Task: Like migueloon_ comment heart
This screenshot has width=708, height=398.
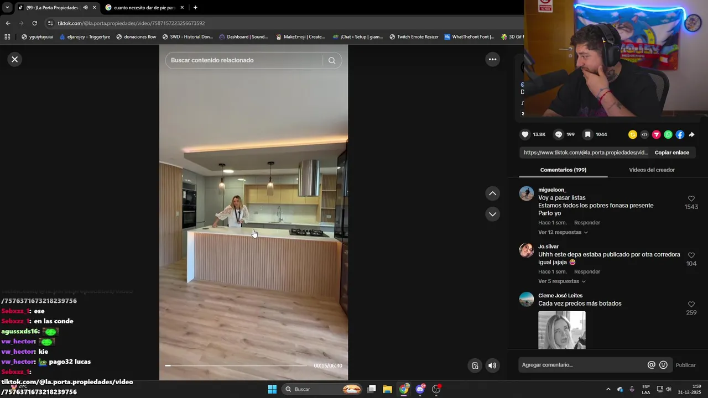Action: pyautogui.click(x=691, y=198)
